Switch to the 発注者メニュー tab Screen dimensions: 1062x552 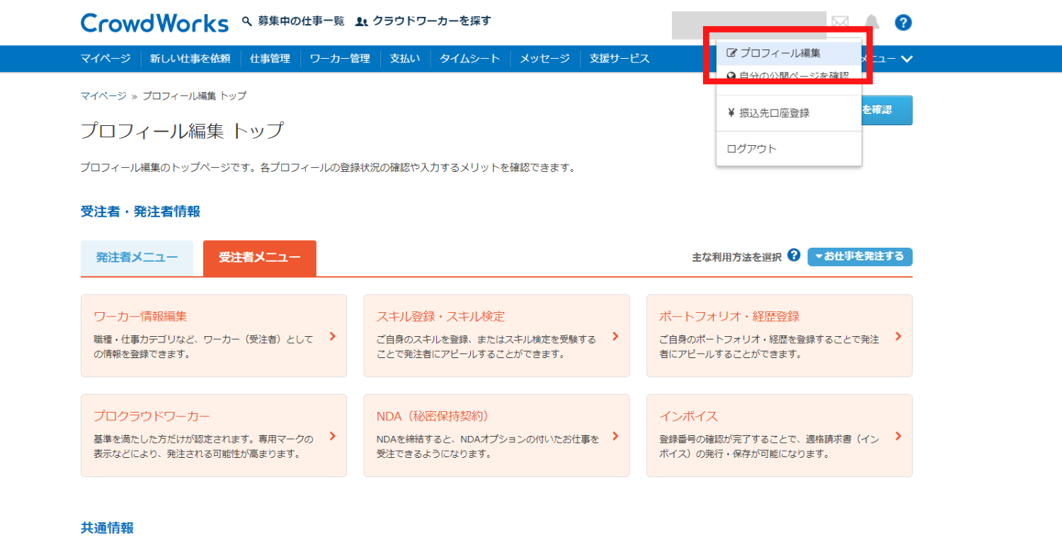[x=137, y=258]
